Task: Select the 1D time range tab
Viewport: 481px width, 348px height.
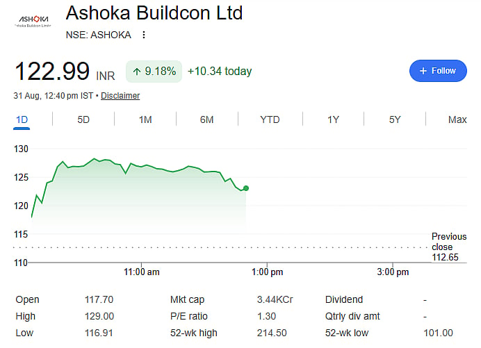Action: [x=22, y=119]
